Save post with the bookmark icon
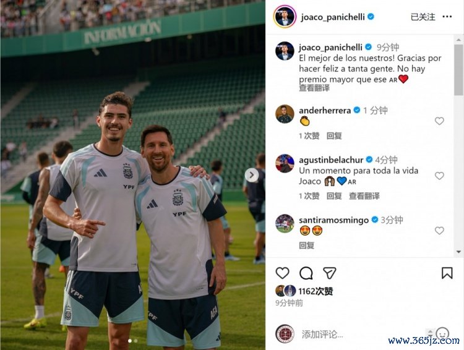The height and width of the screenshot is (350, 464). pos(447,273)
